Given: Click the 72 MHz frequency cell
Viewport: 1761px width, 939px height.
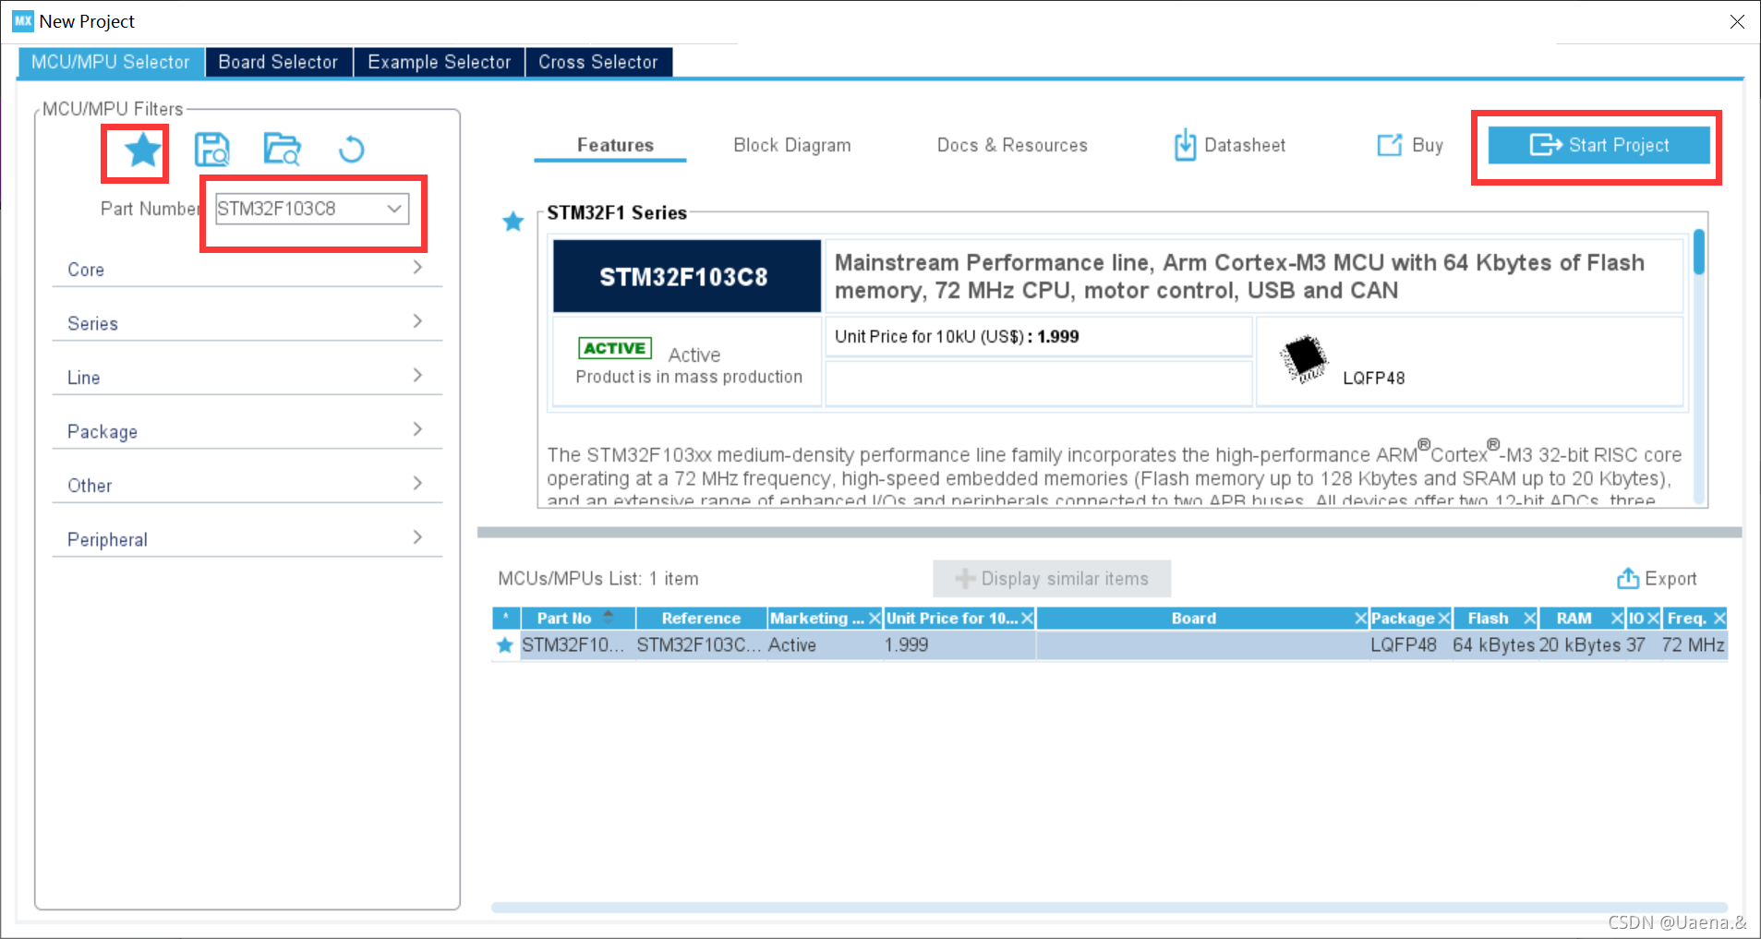Looking at the screenshot, I should tap(1693, 645).
